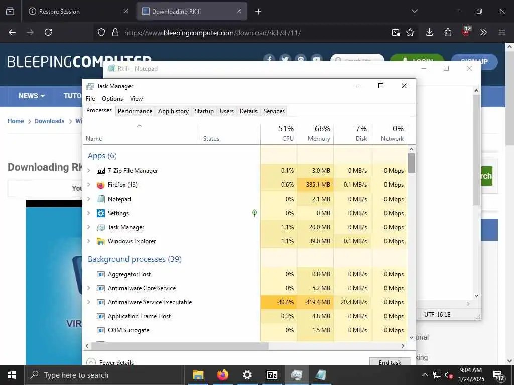
Task: Select the AggregatorHost process
Action: click(245, 274)
